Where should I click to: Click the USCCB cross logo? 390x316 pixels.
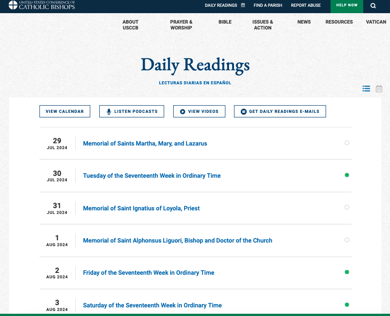(x=13, y=5)
